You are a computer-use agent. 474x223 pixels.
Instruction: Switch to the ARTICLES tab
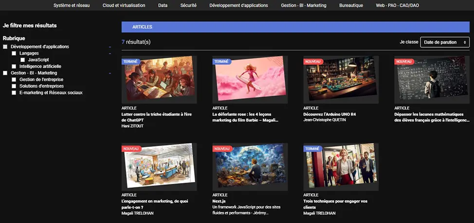(142, 27)
